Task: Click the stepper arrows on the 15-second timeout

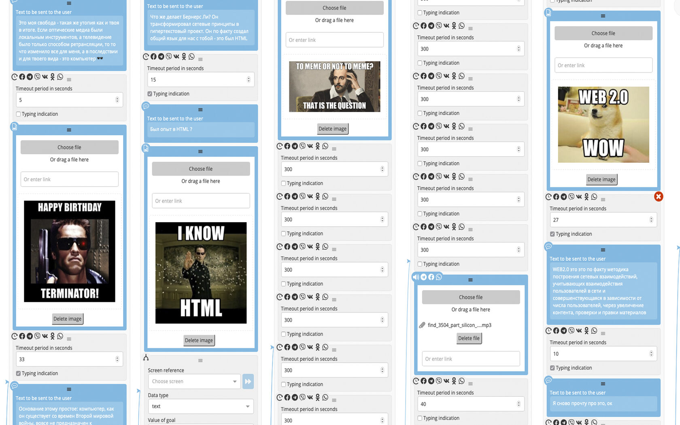Action: (249, 80)
